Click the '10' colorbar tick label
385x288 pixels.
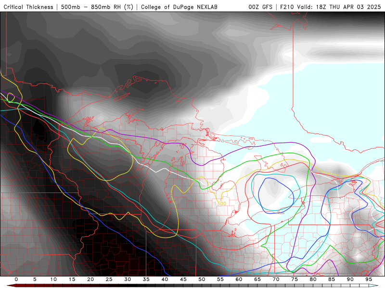click(53, 279)
